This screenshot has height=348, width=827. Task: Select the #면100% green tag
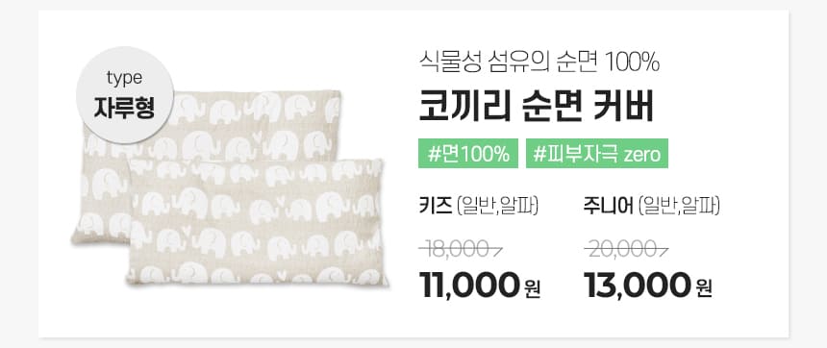(467, 154)
